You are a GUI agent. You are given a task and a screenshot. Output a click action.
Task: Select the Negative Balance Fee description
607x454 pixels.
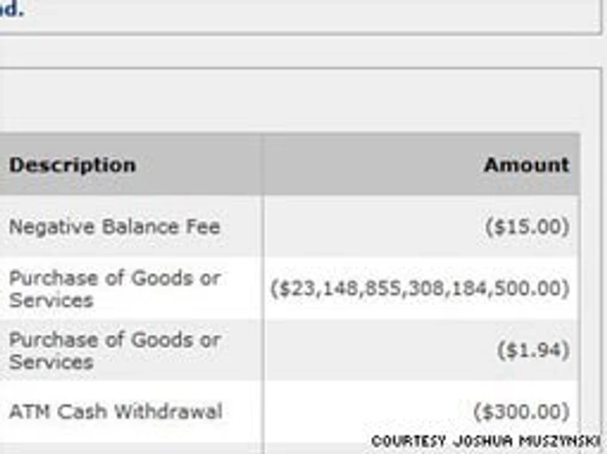point(114,227)
